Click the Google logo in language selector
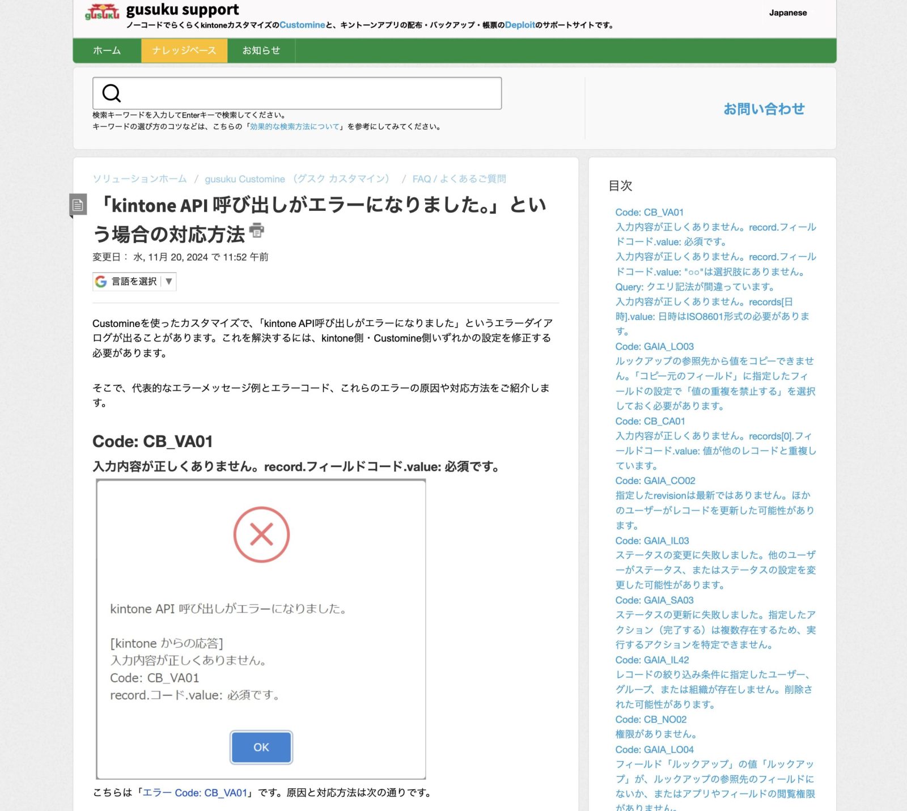The image size is (907, 811). pos(101,282)
